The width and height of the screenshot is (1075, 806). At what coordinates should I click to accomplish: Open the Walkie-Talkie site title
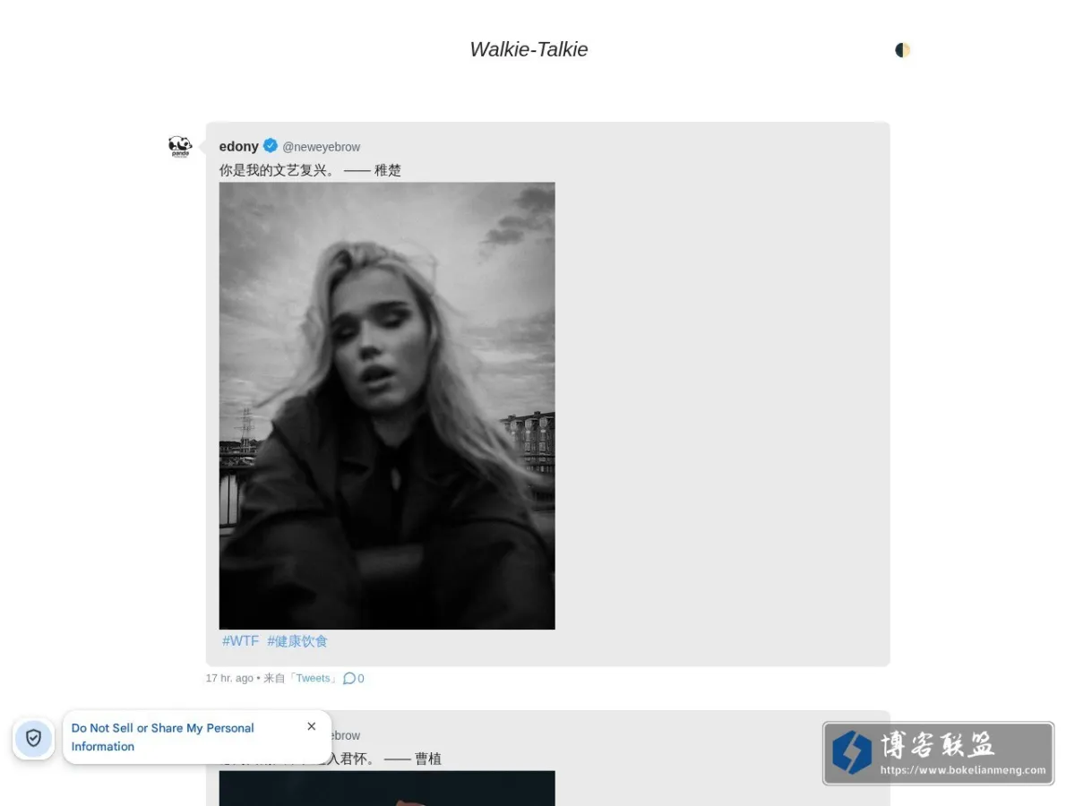coord(529,49)
